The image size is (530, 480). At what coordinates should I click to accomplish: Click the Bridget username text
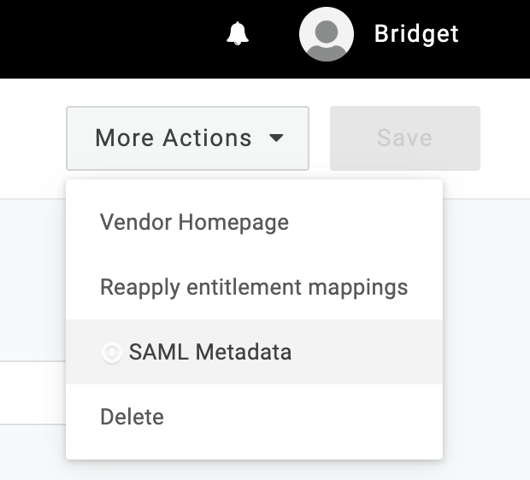416,34
